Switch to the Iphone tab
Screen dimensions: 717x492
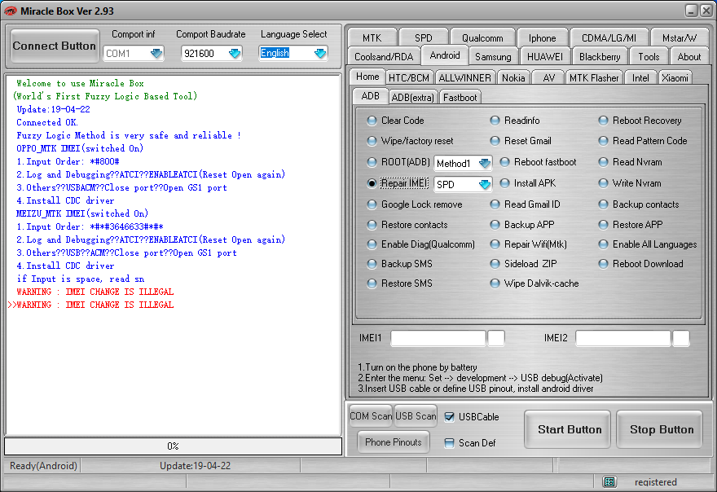543,38
